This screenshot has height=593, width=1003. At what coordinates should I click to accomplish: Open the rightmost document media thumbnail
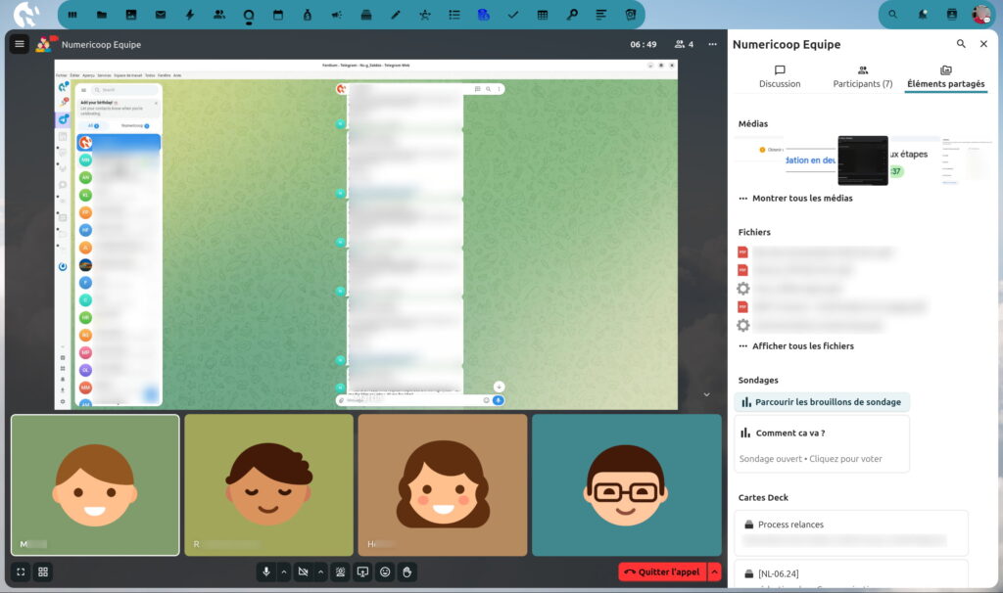pyautogui.click(x=967, y=160)
